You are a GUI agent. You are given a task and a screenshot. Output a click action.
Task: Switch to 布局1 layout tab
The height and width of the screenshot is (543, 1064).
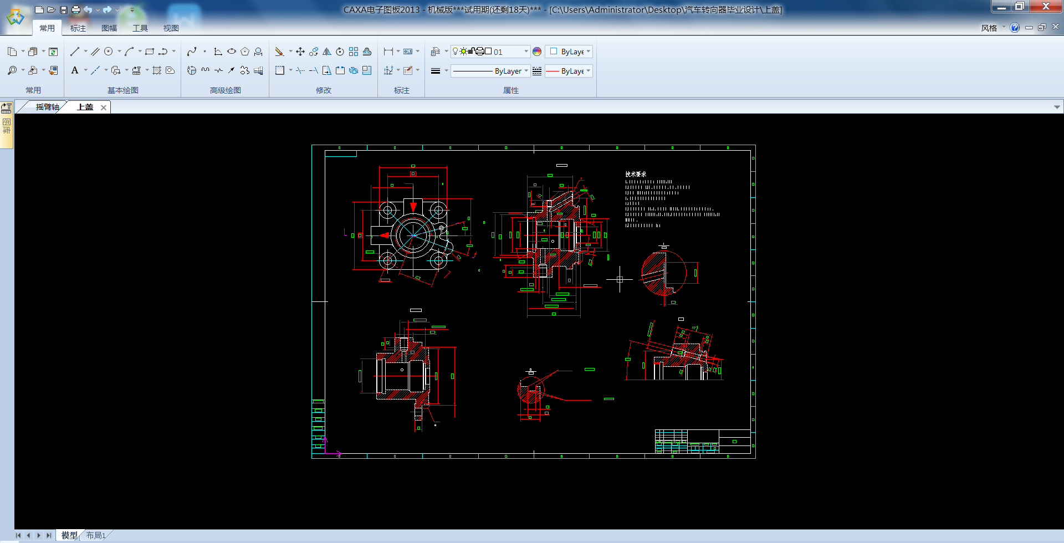click(x=95, y=535)
